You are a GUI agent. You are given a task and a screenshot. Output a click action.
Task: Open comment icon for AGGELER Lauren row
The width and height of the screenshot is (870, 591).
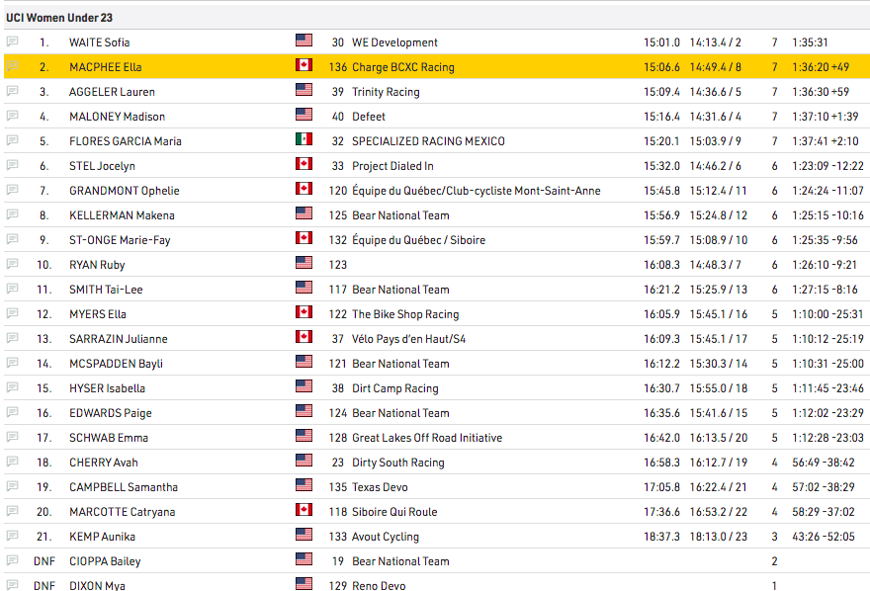pyautogui.click(x=12, y=91)
